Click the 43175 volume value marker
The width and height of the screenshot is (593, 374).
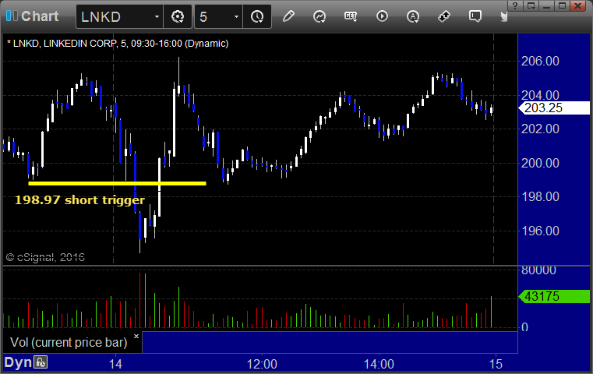[554, 296]
